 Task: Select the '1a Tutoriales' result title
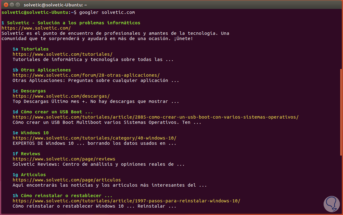pyautogui.click(x=31, y=49)
